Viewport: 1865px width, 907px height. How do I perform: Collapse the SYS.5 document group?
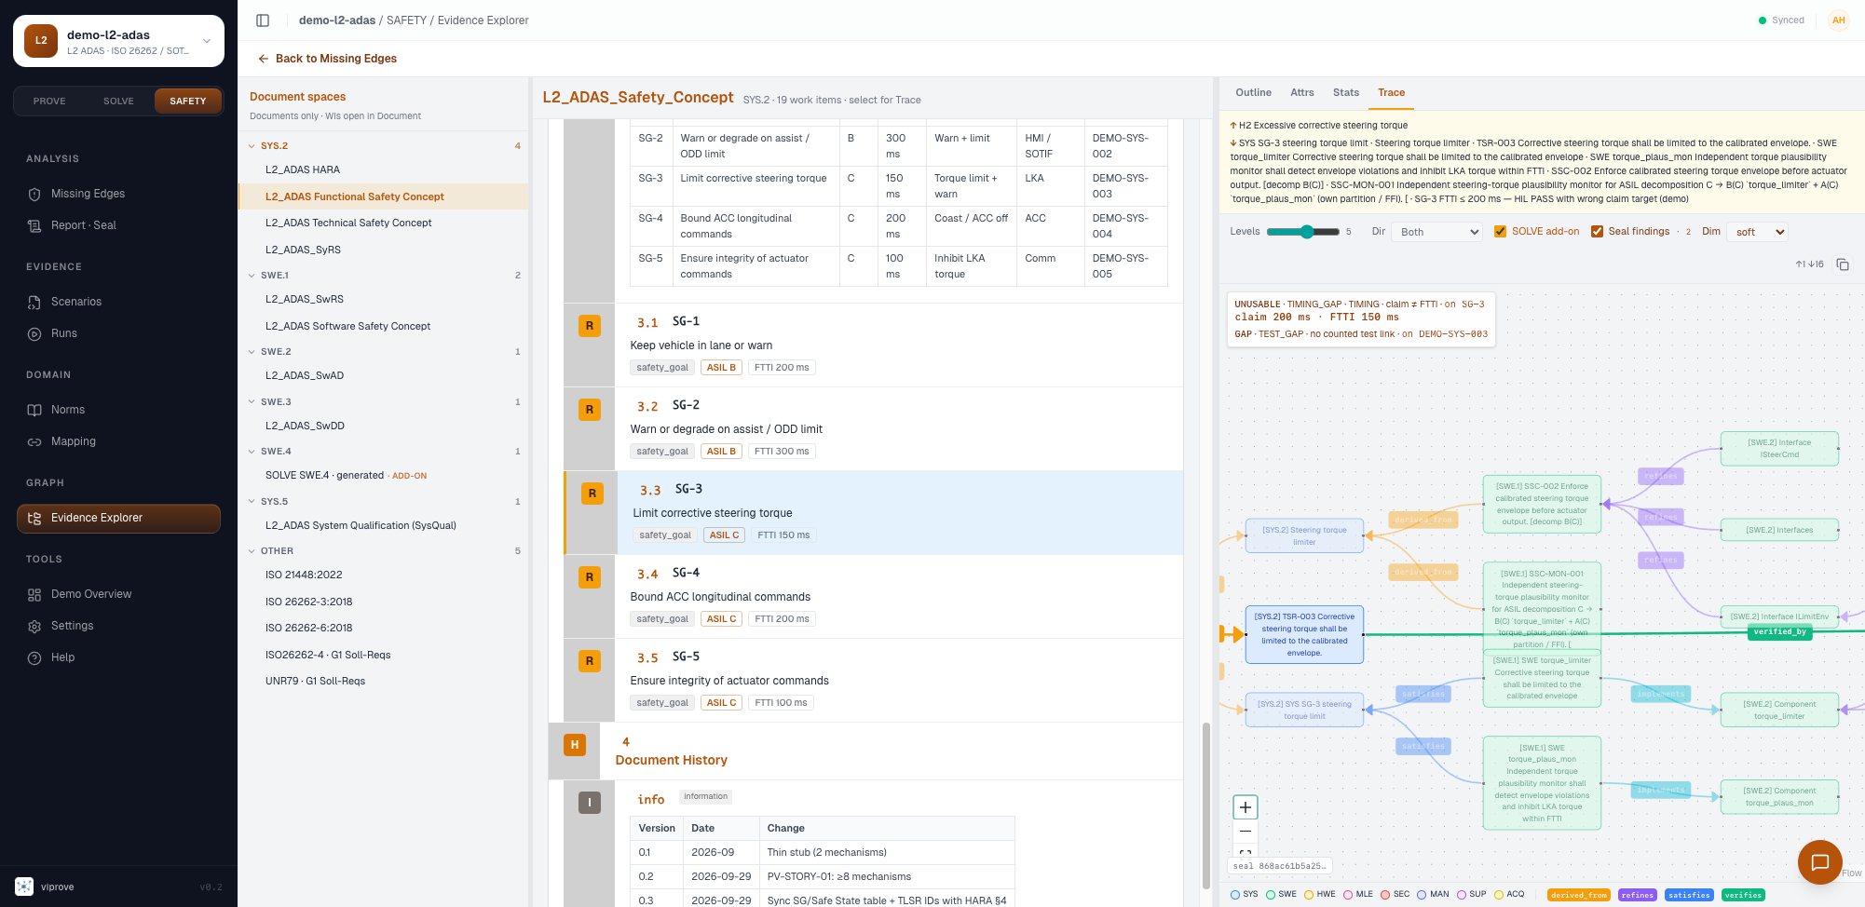point(252,502)
